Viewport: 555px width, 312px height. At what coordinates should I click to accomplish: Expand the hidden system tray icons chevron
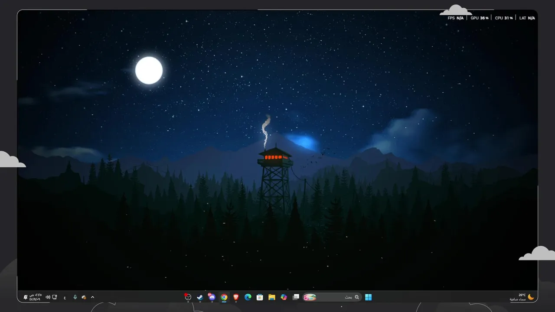tap(92, 297)
